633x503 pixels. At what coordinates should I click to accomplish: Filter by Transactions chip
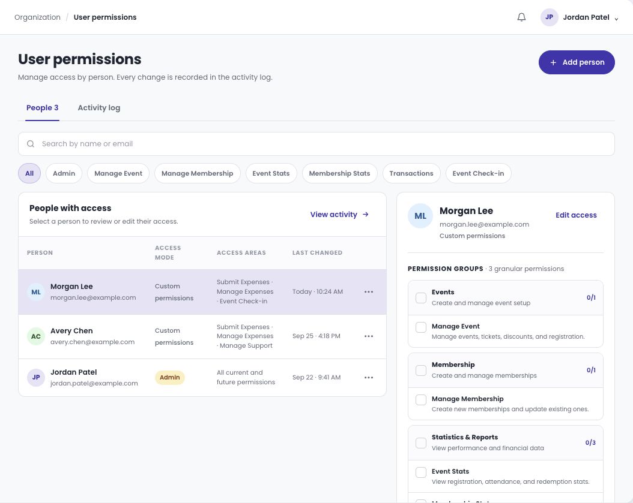[411, 173]
